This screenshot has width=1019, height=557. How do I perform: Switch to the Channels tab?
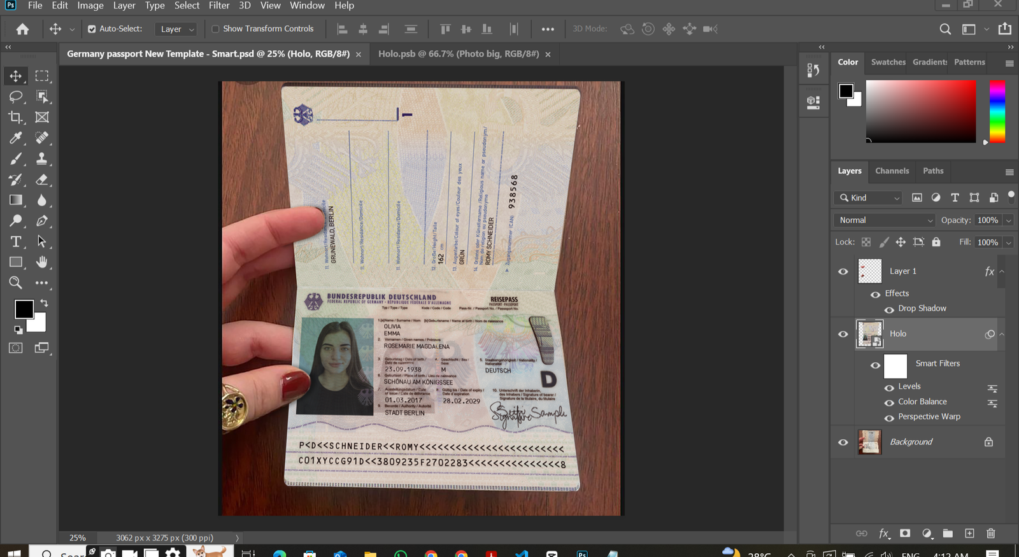coord(892,171)
